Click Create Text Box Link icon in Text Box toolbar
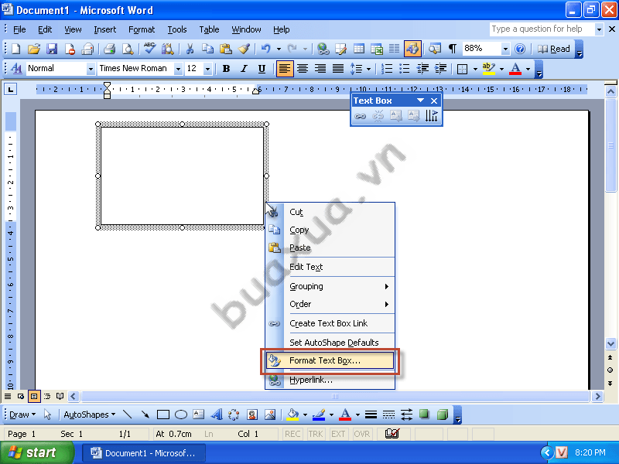This screenshot has height=464, width=619. (360, 116)
